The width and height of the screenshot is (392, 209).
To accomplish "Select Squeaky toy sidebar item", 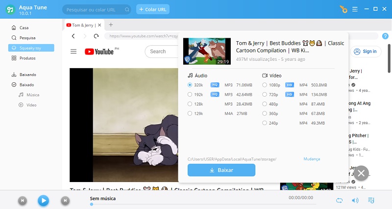I will [x=31, y=48].
